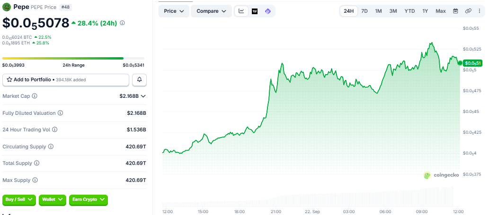Open the Compare dropdown
The height and width of the screenshot is (215, 489).
point(211,11)
